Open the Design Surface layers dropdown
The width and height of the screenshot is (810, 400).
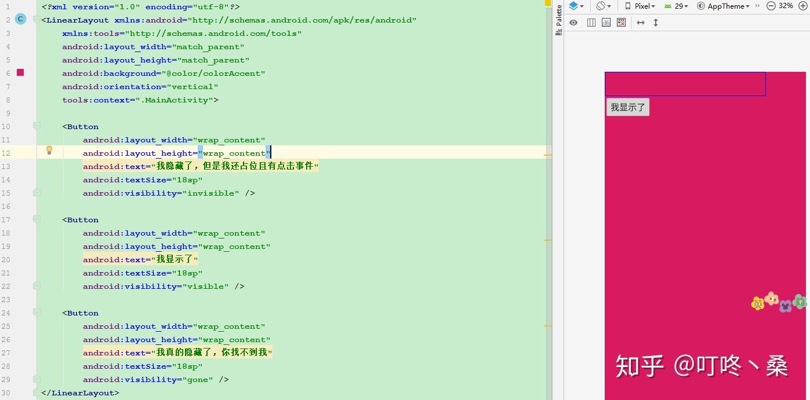click(x=576, y=6)
